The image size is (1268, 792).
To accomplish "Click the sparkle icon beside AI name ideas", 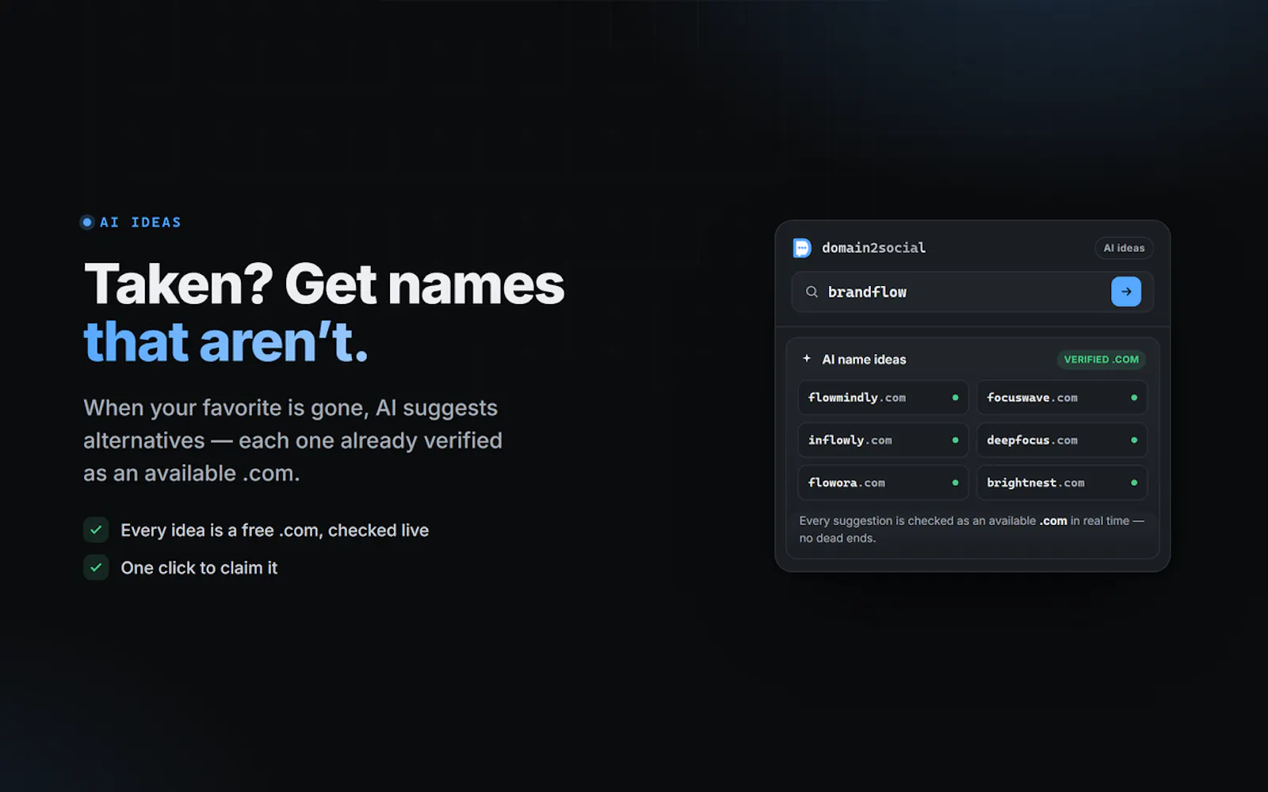I will coord(807,359).
